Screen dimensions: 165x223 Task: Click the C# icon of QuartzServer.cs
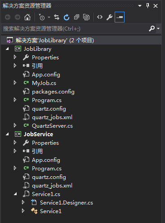pos(26,125)
